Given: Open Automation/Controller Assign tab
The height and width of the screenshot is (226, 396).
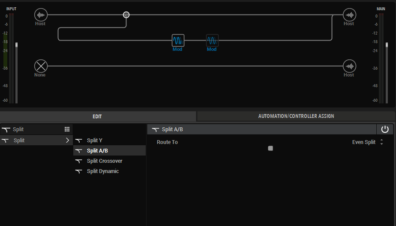Looking at the screenshot, I should [x=296, y=116].
